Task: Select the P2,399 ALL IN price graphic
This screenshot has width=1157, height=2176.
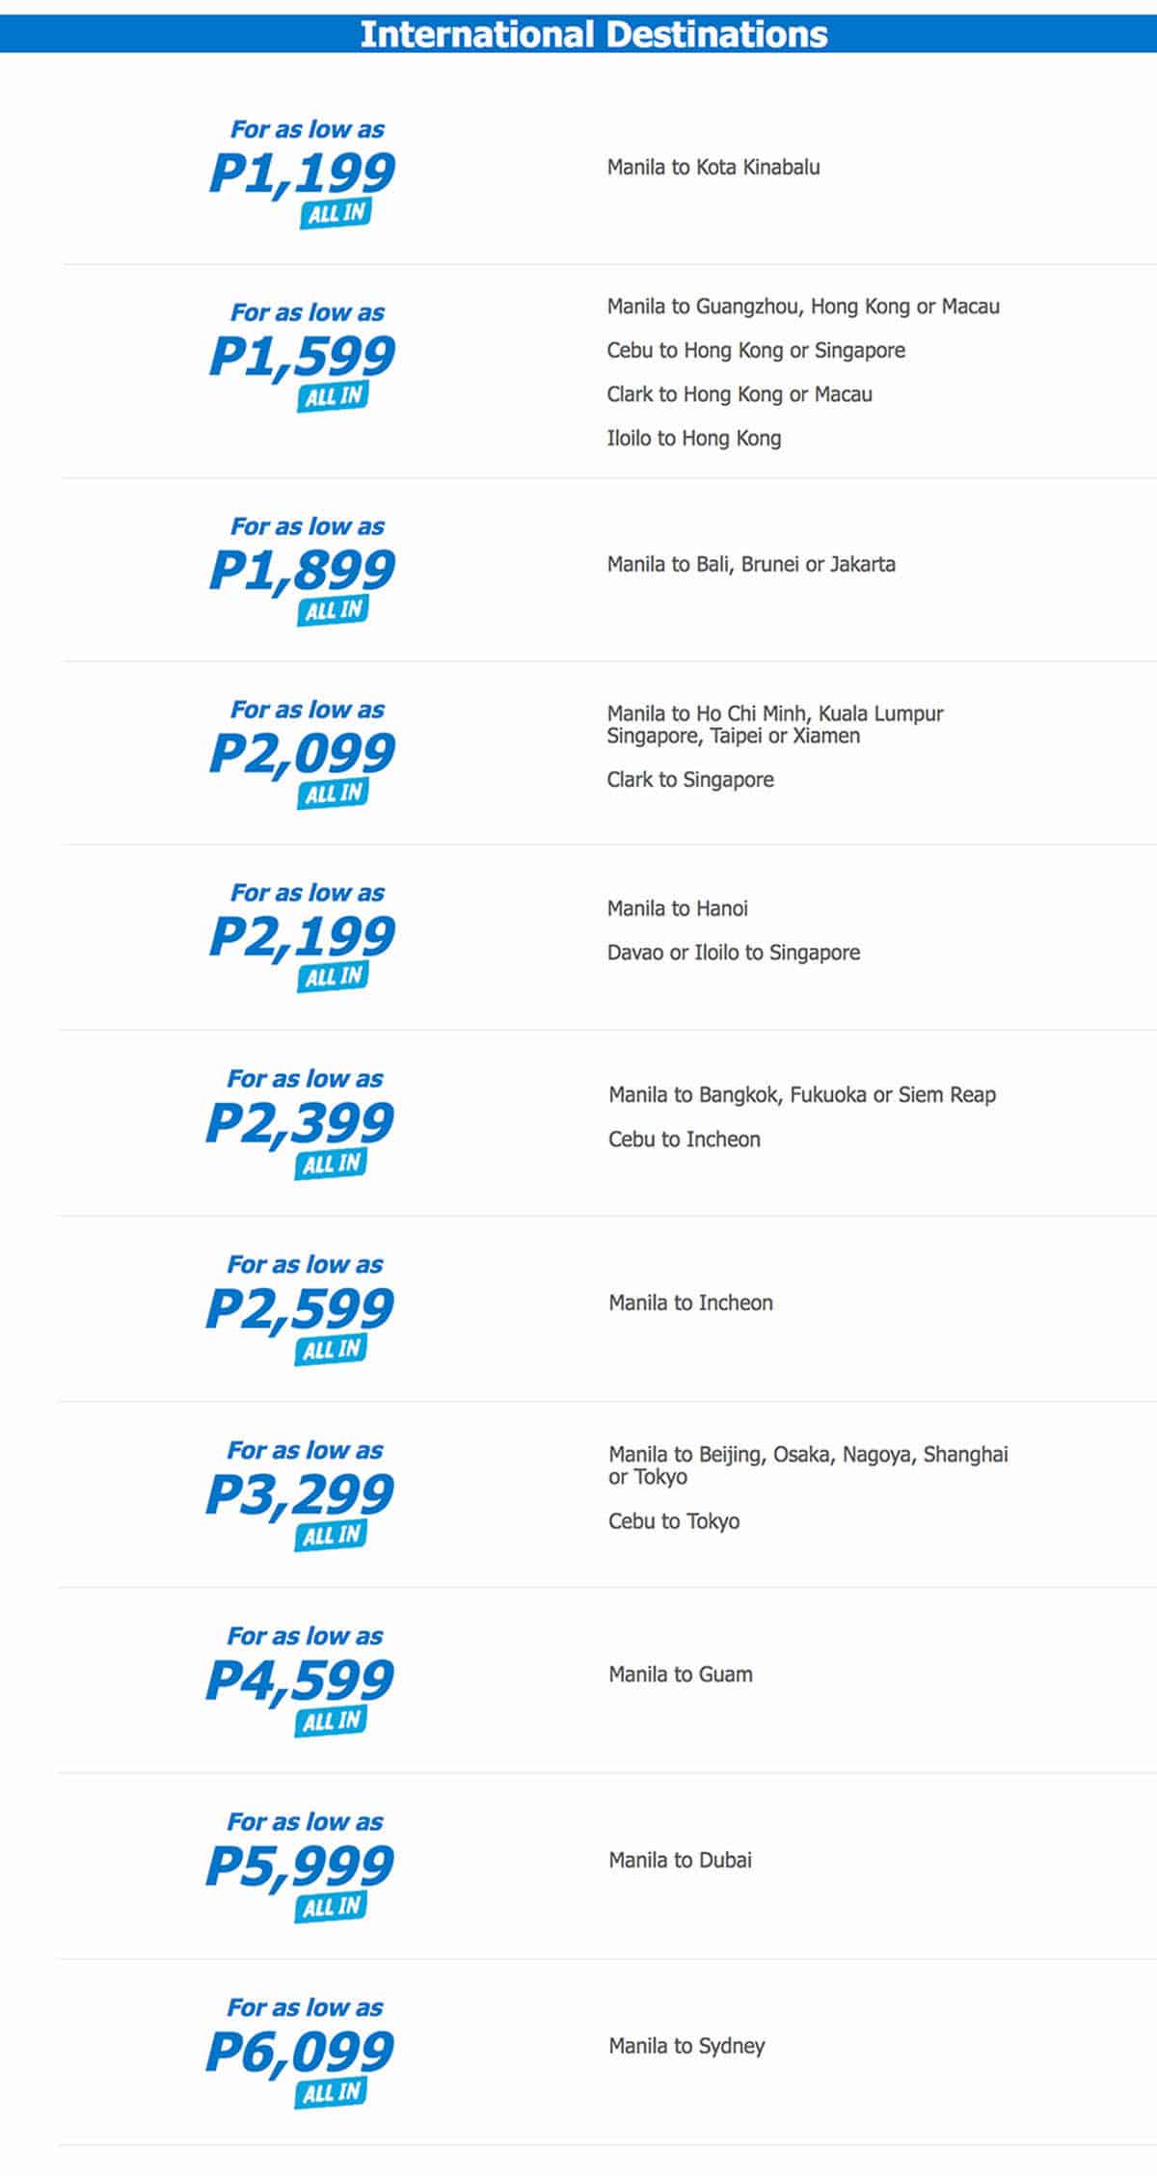Action: click(x=300, y=1124)
